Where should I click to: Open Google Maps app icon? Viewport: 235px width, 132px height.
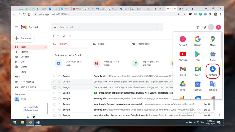[213, 40]
